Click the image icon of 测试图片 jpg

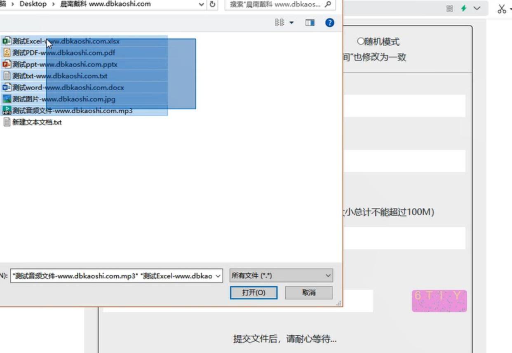pyautogui.click(x=7, y=99)
